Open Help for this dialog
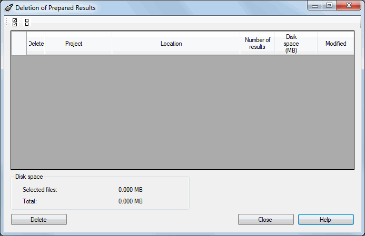 (326, 220)
